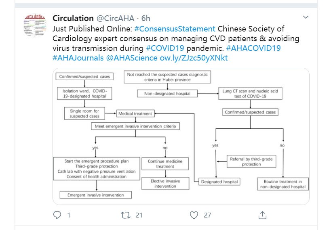Open the 6h timestamp permalink
Image resolution: width=331 pixels, height=230 pixels.
tap(145, 18)
